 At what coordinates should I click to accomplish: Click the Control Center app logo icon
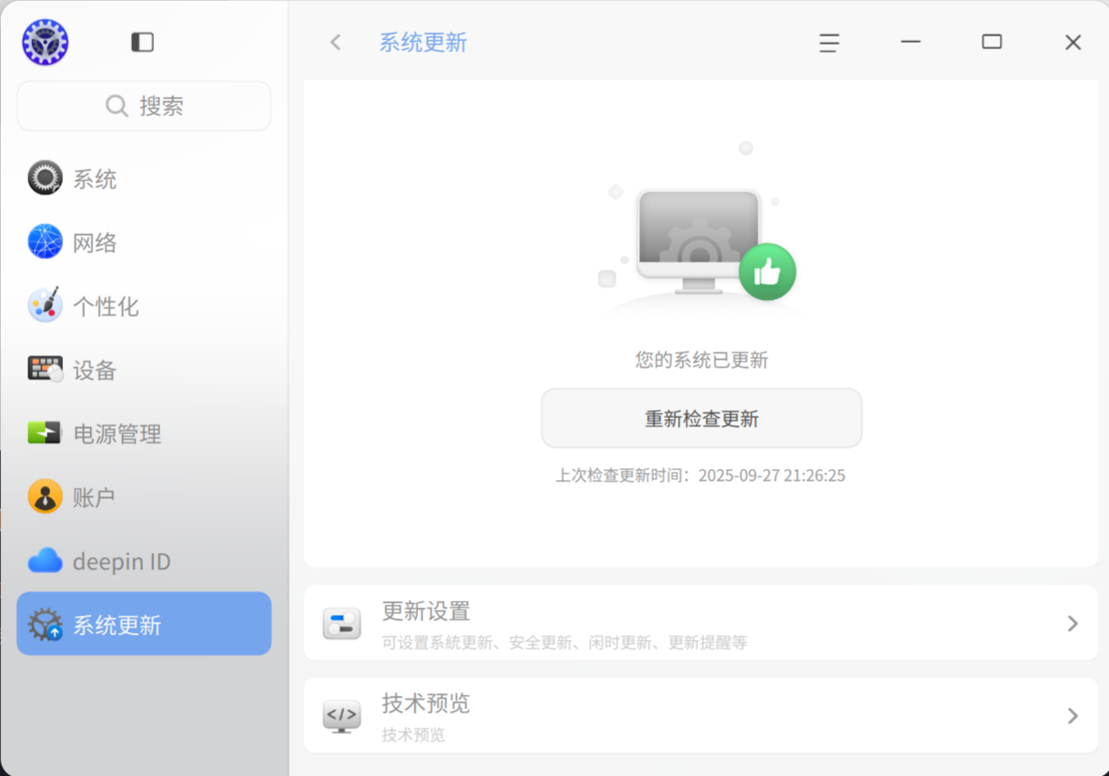pos(46,43)
